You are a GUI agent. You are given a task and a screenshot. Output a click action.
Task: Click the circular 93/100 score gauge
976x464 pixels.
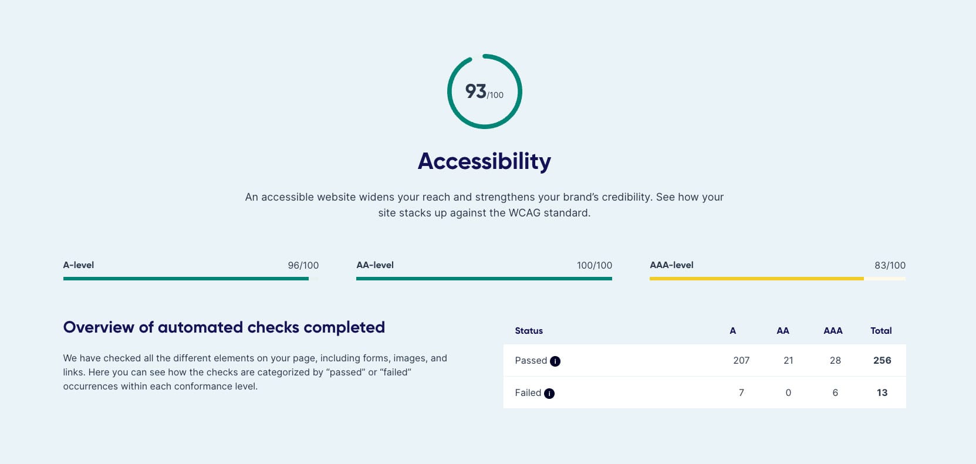click(x=485, y=92)
